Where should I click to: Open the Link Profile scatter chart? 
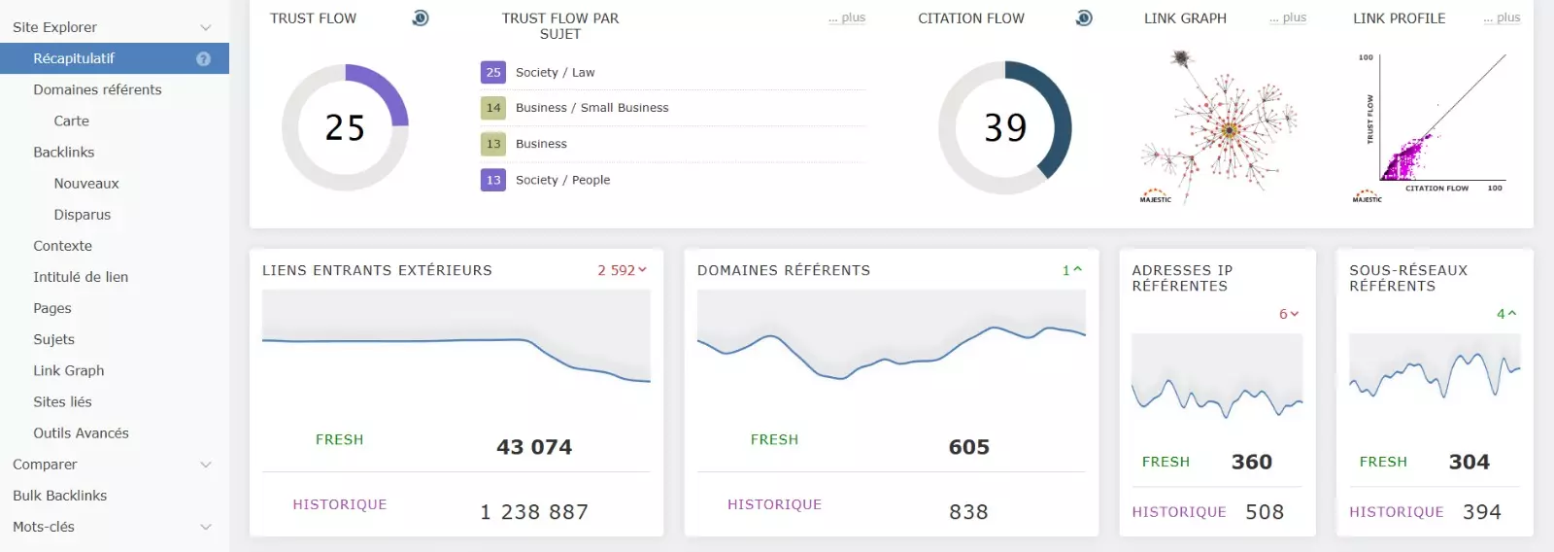click(x=1433, y=126)
